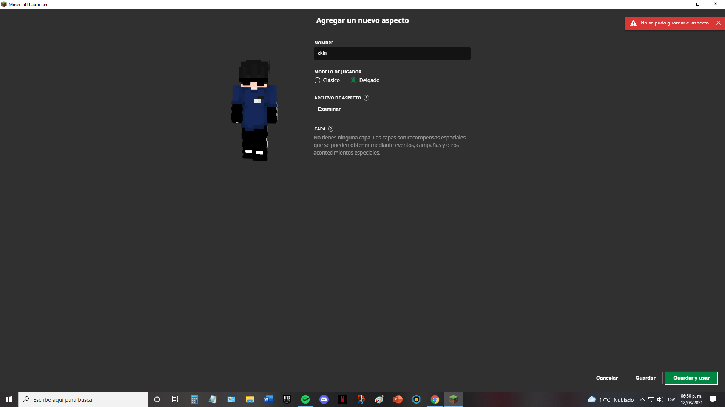The height and width of the screenshot is (407, 725).
Task: Click the skin character preview
Action: coord(254,110)
